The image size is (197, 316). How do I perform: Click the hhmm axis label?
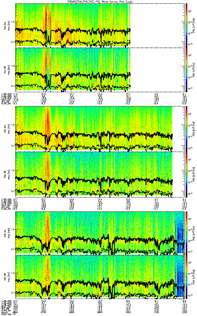click(x=4, y=312)
